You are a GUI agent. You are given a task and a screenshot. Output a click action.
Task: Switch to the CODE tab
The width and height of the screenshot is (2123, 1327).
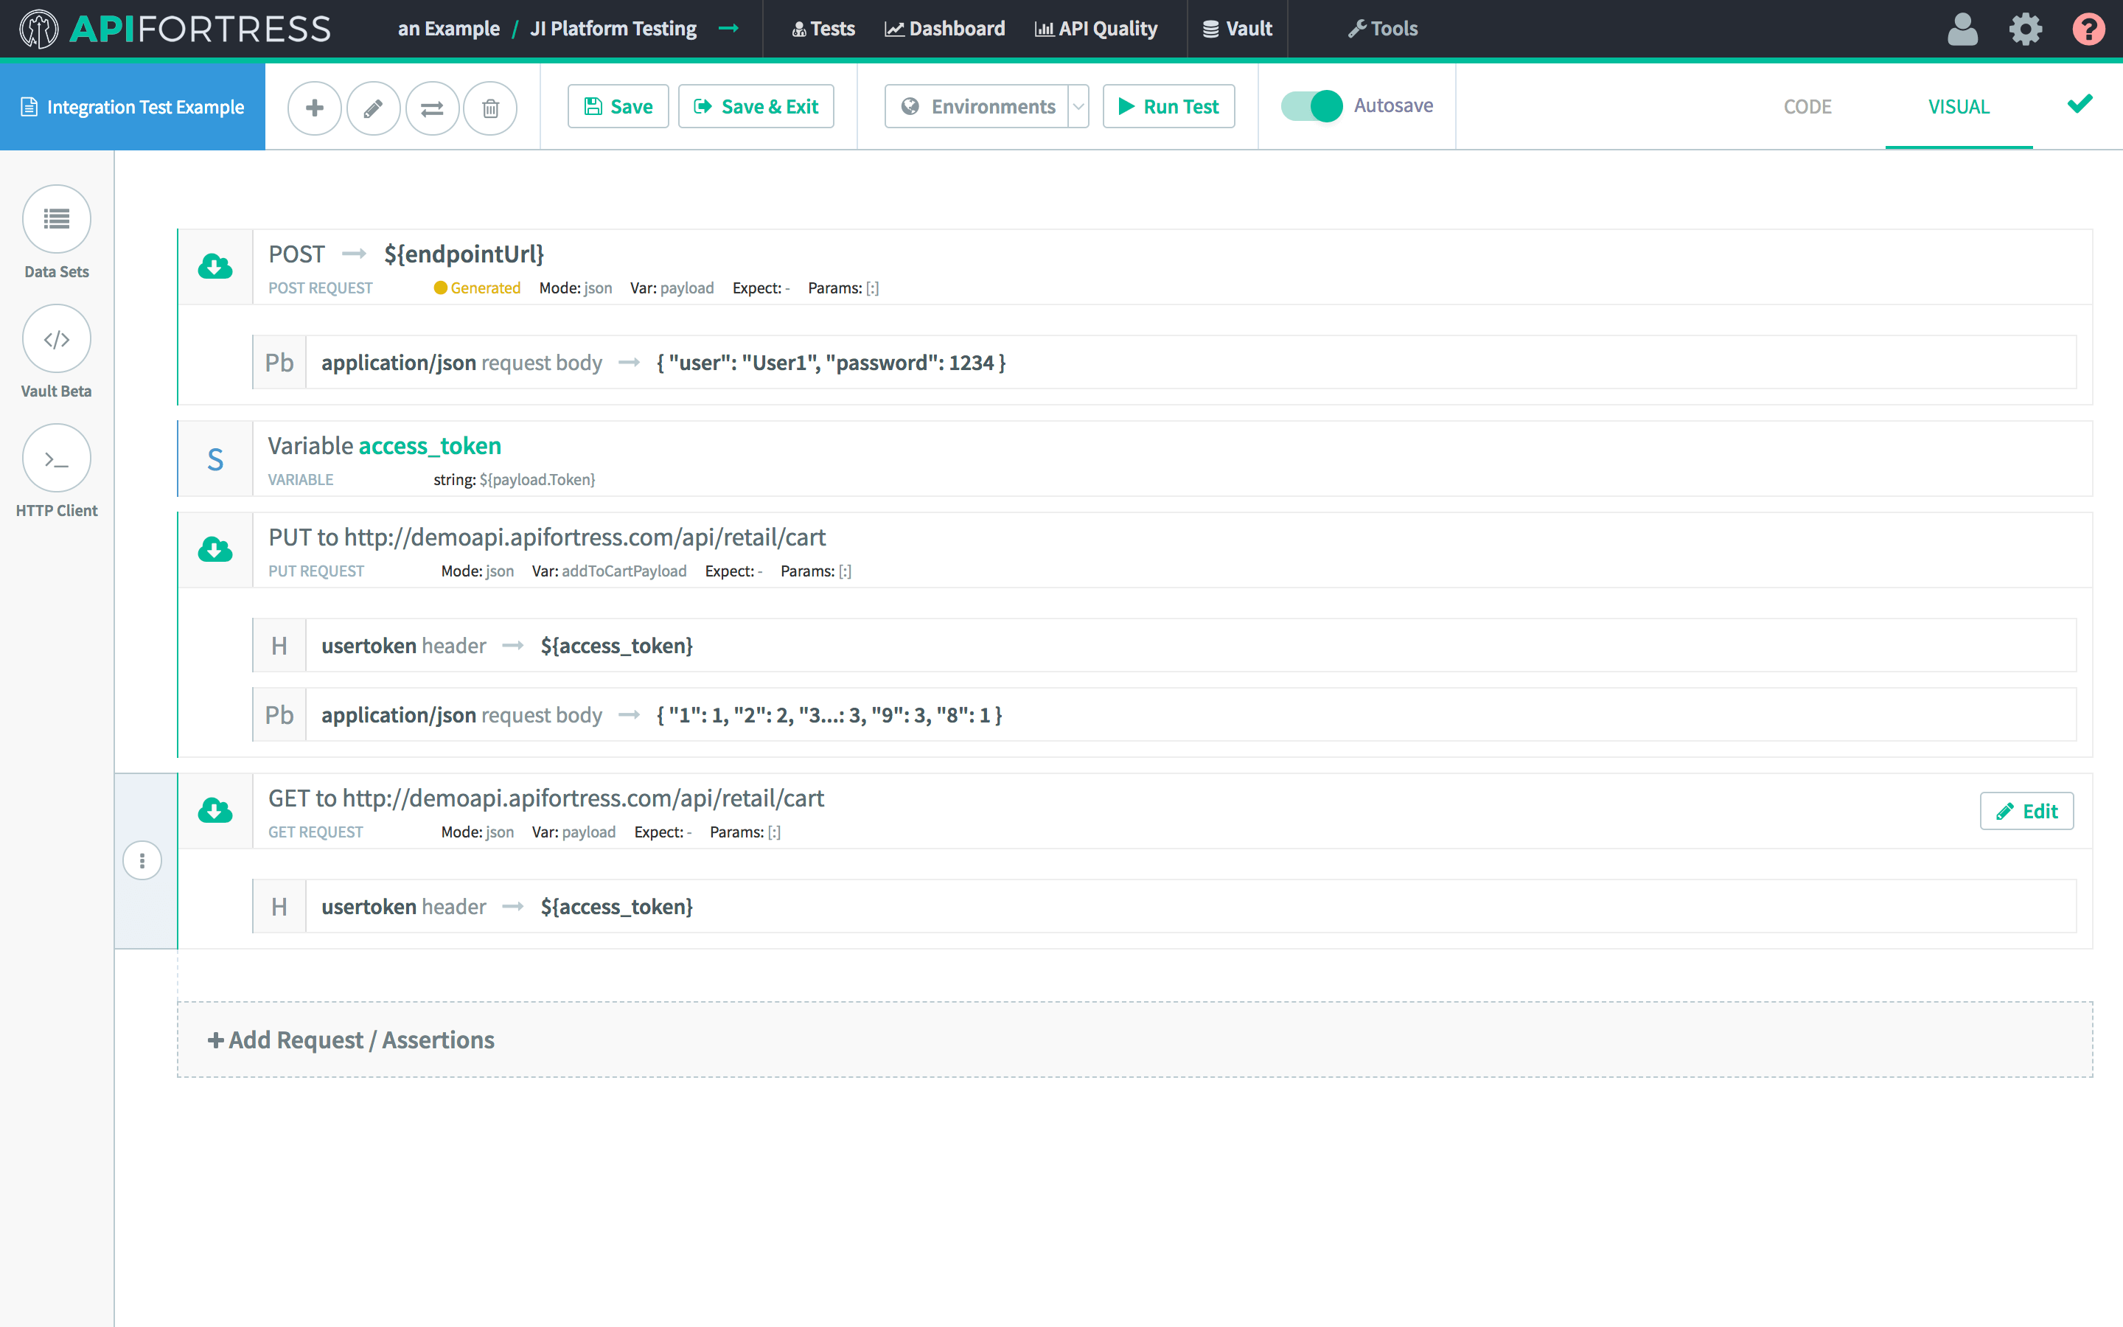pyautogui.click(x=1807, y=106)
